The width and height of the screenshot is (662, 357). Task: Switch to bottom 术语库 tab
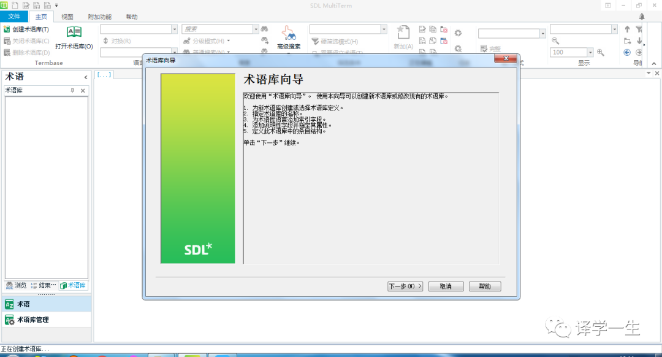[x=73, y=286]
